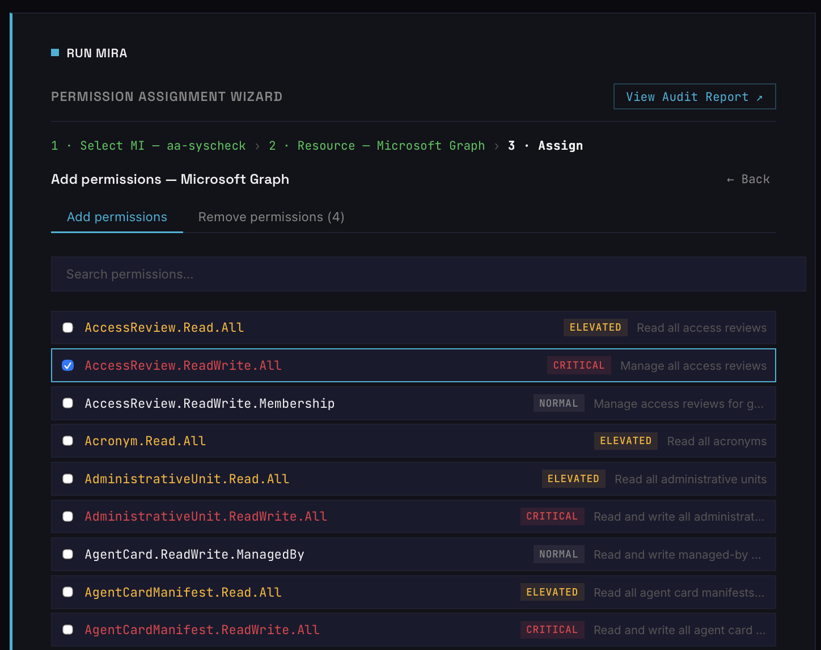Open the View Audit Report link
821x650 pixels.
coord(695,96)
